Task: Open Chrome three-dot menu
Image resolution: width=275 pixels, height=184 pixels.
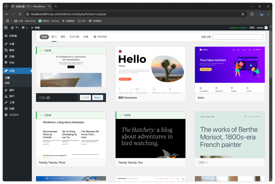Action: [268, 14]
